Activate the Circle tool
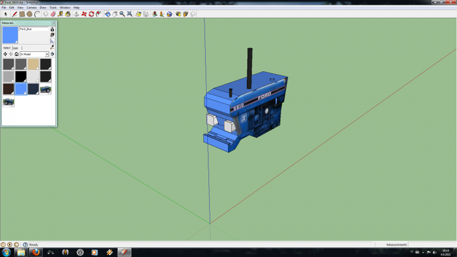This screenshot has height=257, width=457. tap(30, 14)
